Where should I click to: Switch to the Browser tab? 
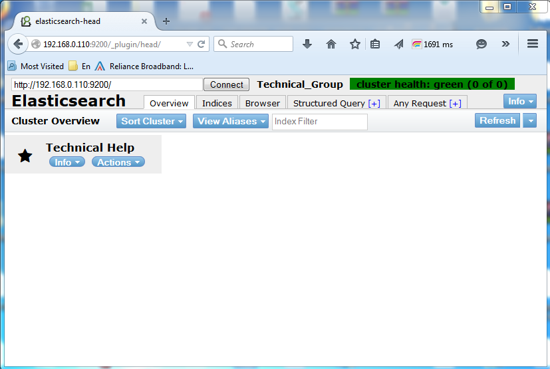tap(263, 103)
